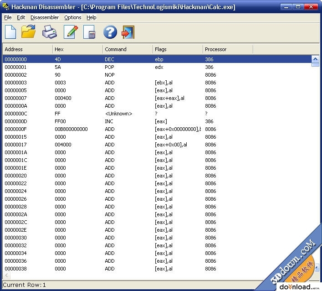Sort by the Address column header
The height and width of the screenshot is (291, 322).
click(x=27, y=49)
